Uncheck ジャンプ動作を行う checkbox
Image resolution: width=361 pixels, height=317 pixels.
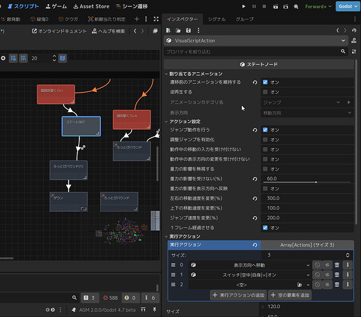click(x=265, y=130)
